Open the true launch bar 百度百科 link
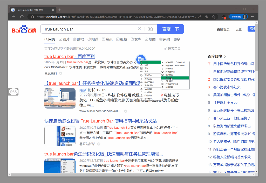The image size is (266, 183). pos(70,56)
